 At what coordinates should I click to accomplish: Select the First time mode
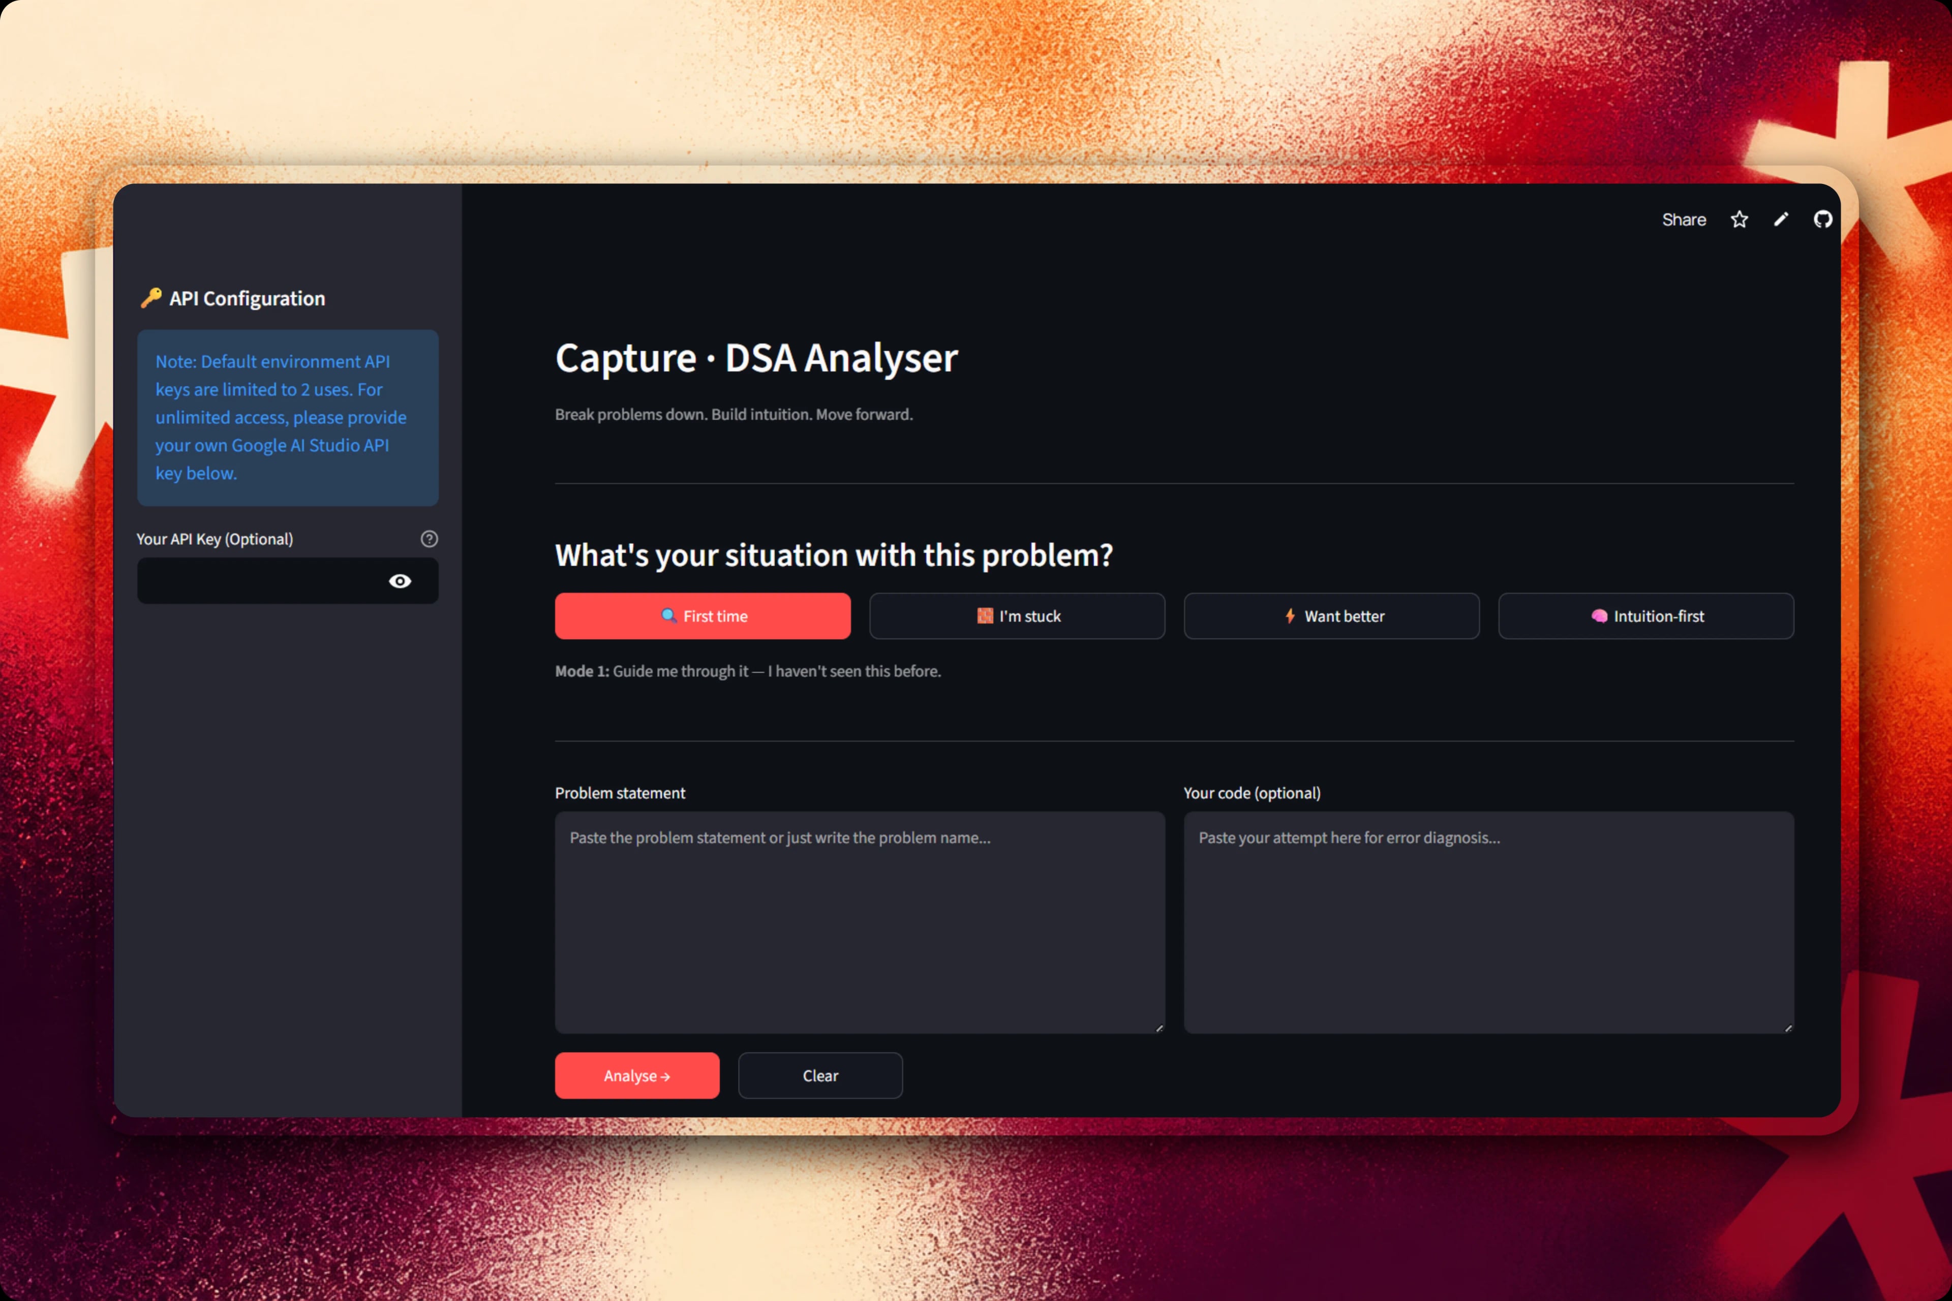point(703,615)
